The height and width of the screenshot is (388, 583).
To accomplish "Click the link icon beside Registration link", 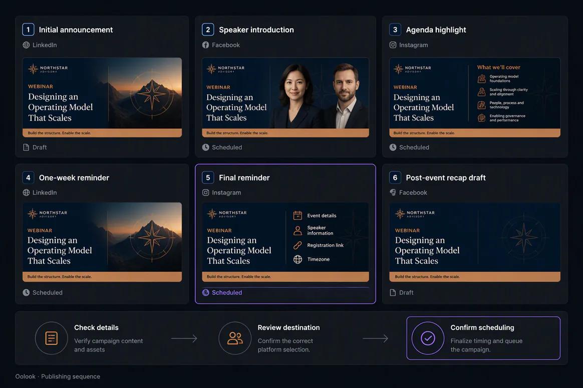I will point(298,245).
